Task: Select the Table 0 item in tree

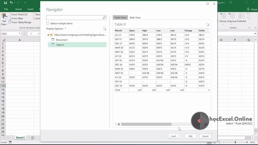Action: coord(77,45)
